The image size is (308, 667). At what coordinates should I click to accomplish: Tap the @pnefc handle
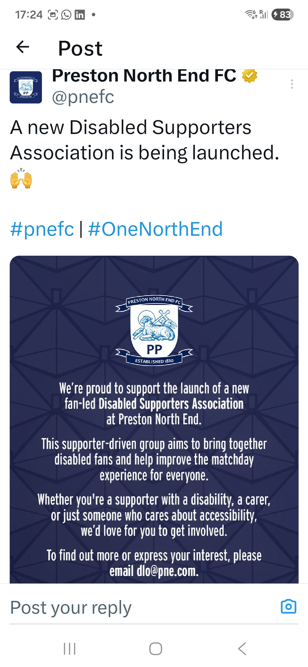pyautogui.click(x=83, y=97)
